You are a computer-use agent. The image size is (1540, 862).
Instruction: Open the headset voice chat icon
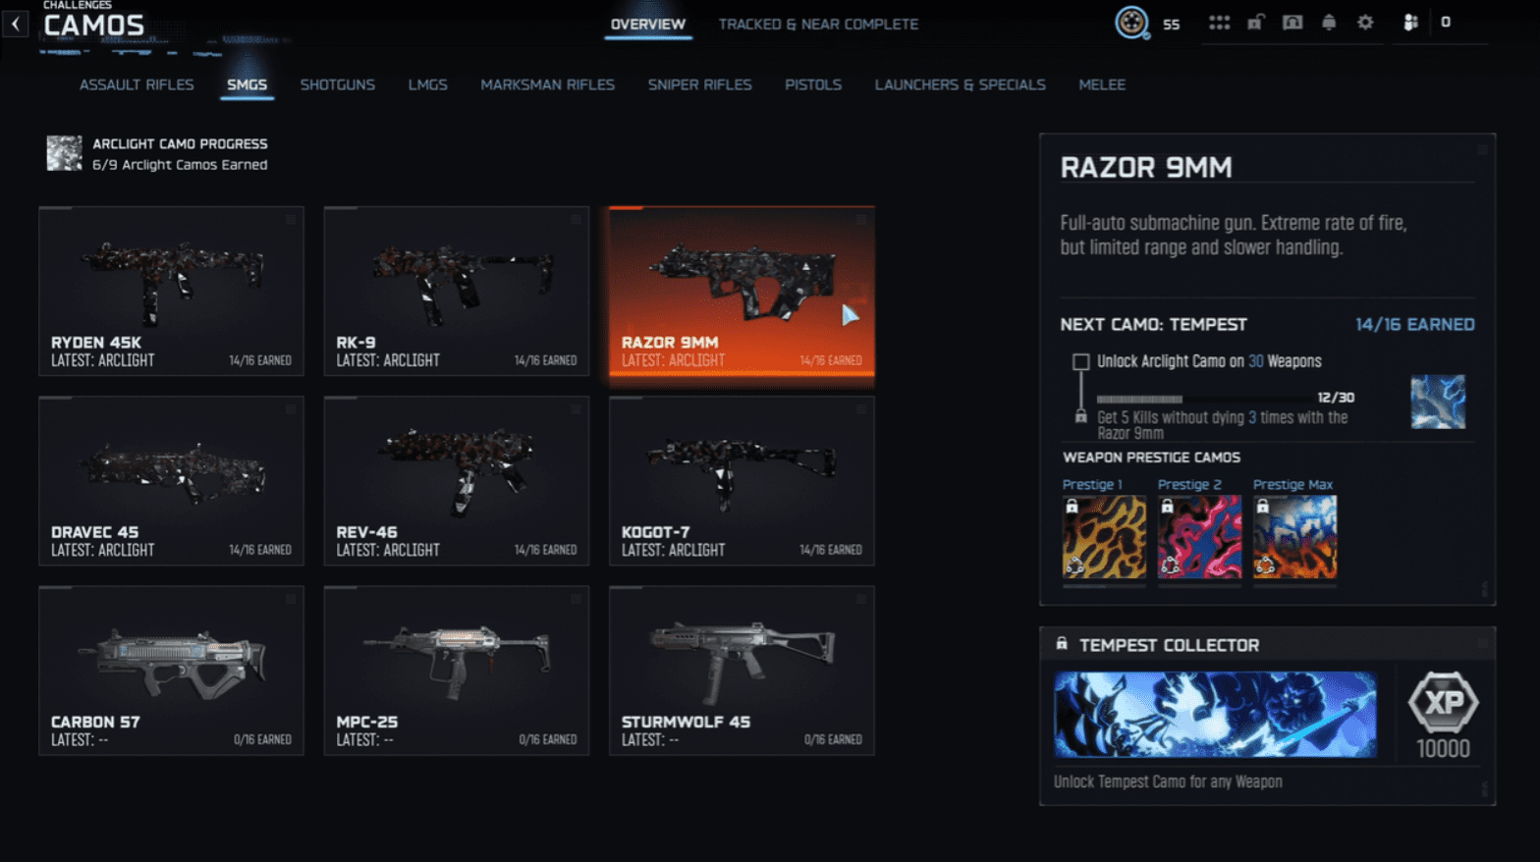(x=1292, y=23)
